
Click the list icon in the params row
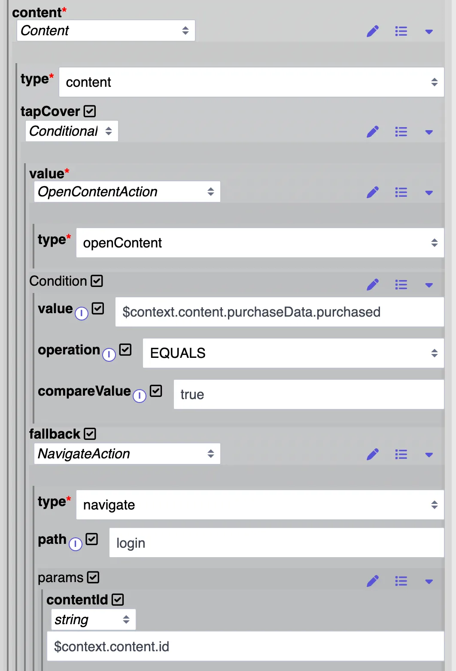[401, 582]
